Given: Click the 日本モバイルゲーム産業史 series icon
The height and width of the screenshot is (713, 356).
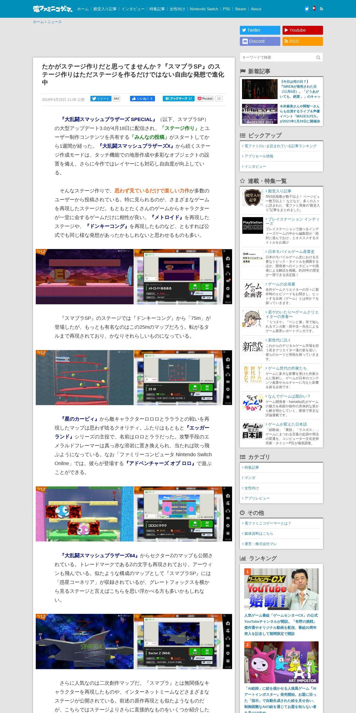Looking at the screenshot, I should tap(253, 258).
